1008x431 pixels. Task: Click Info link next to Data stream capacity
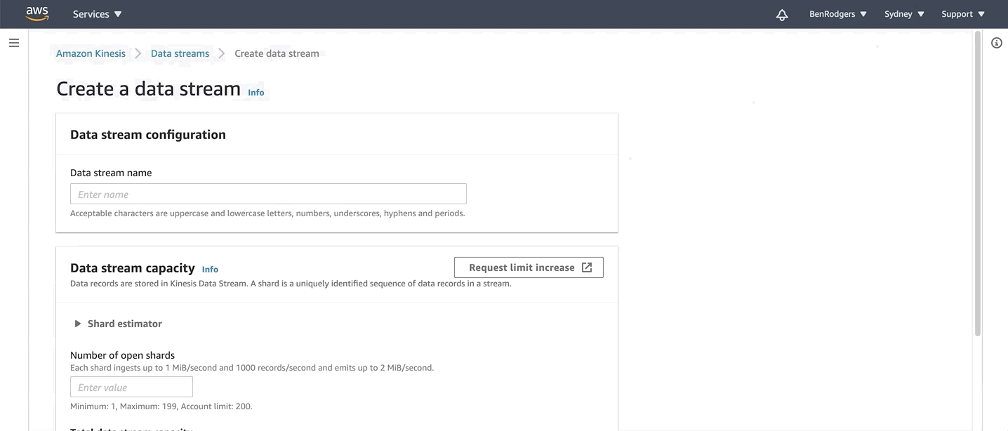210,270
